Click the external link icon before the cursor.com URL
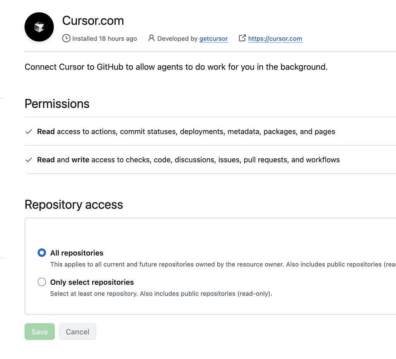 click(242, 38)
